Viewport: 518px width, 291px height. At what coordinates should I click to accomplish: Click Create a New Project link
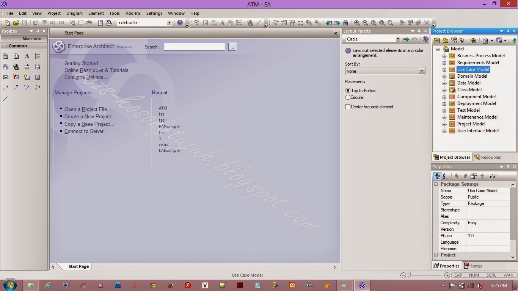[x=90, y=117]
